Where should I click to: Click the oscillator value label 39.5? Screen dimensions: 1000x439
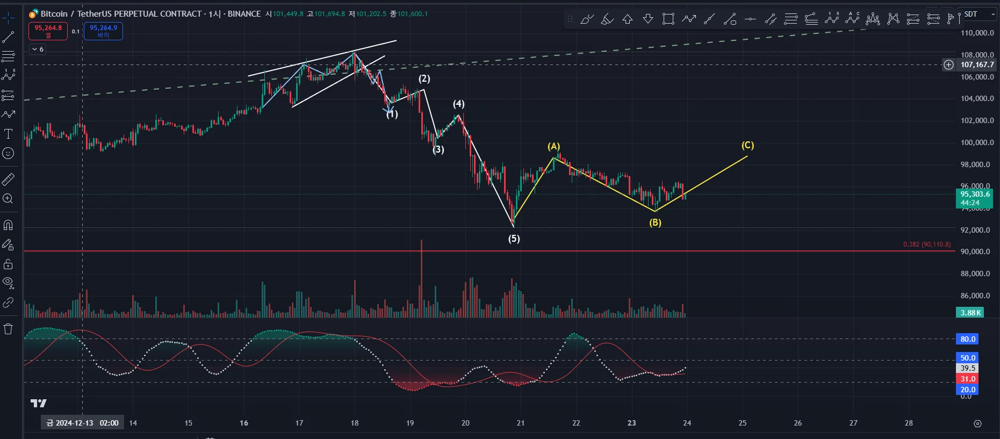pos(967,368)
